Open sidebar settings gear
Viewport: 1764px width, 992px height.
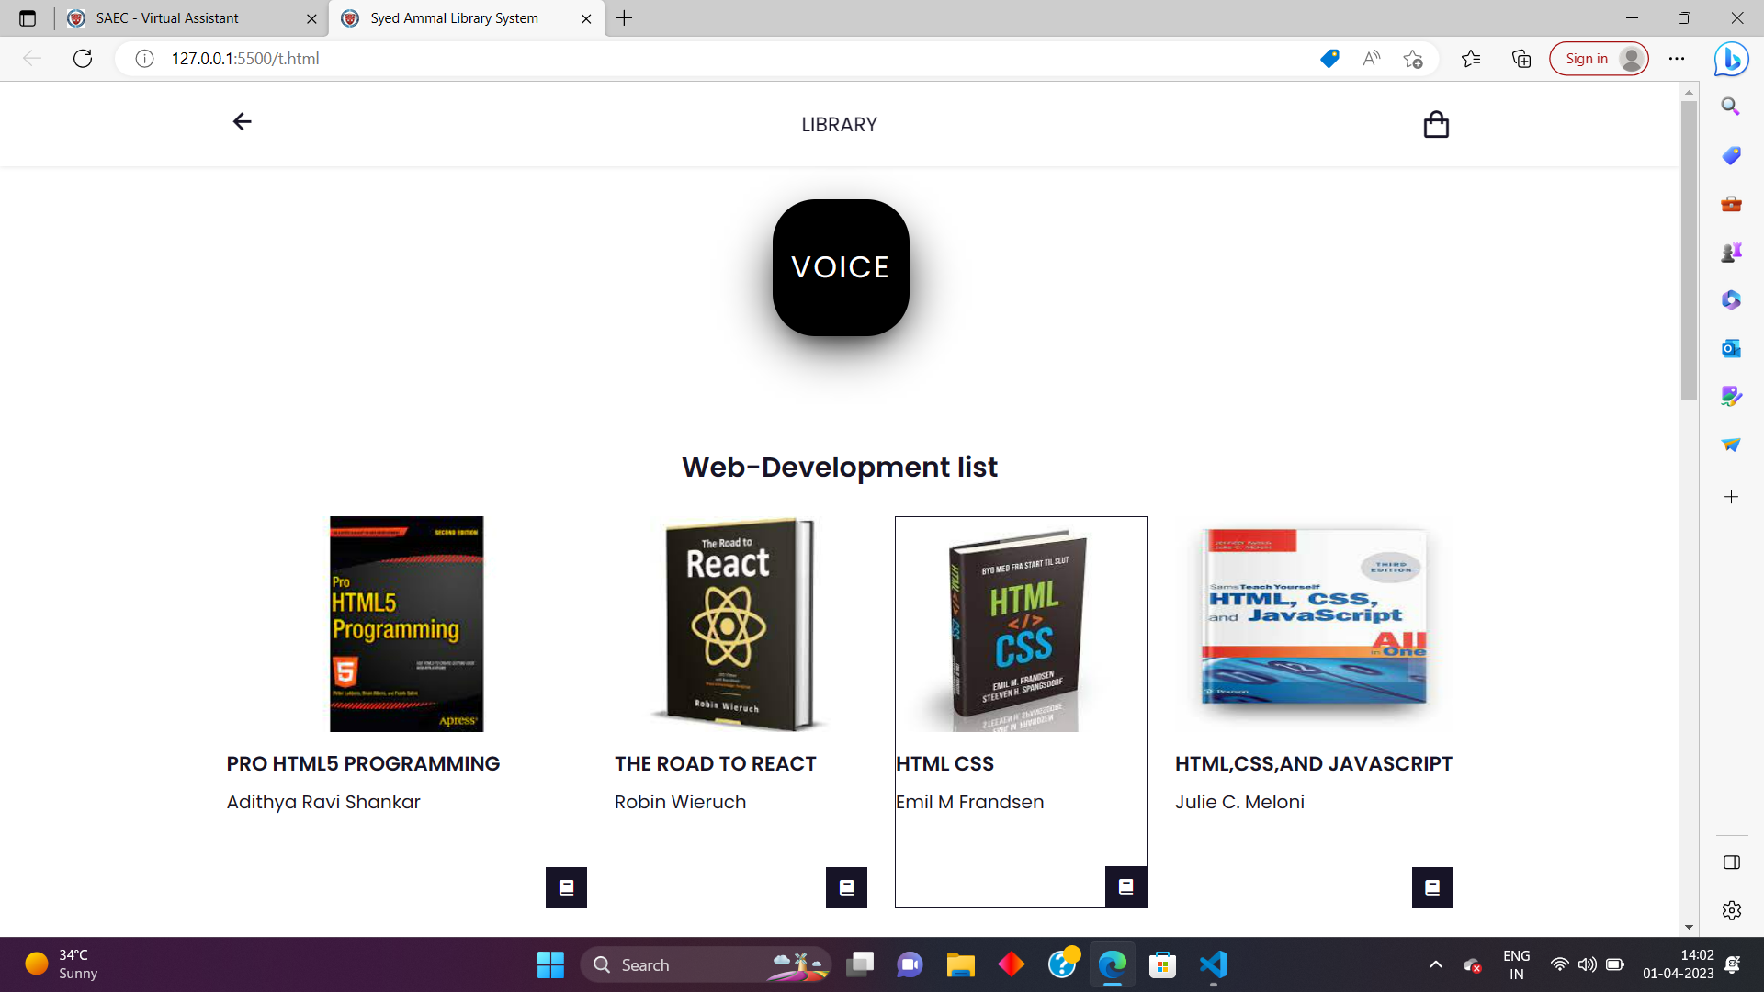[x=1732, y=910]
